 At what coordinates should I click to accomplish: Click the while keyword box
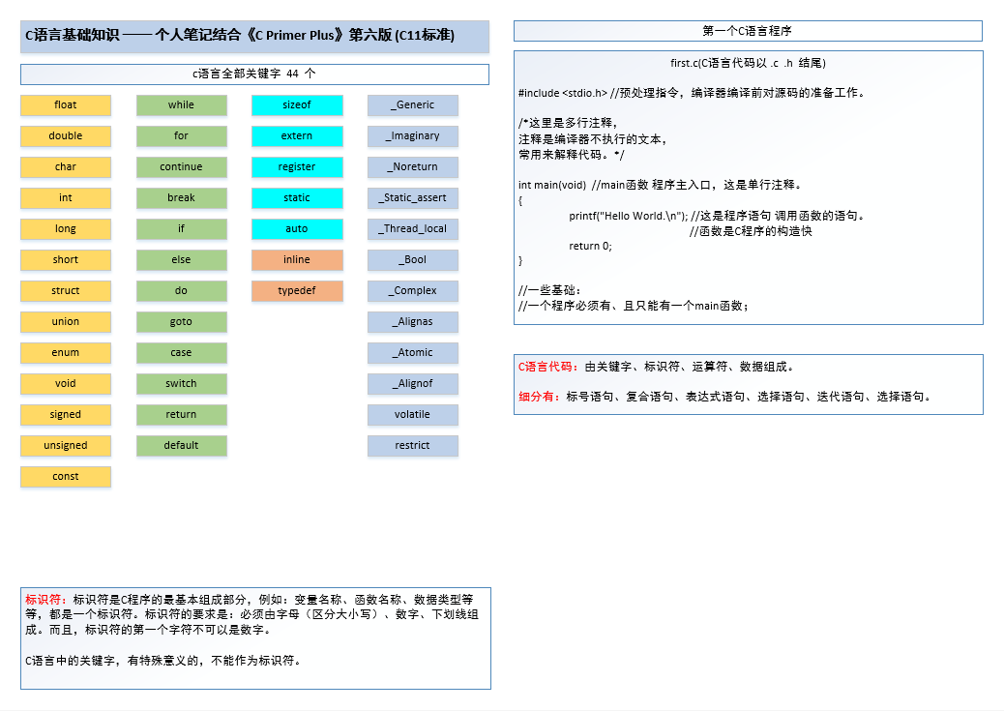181,105
